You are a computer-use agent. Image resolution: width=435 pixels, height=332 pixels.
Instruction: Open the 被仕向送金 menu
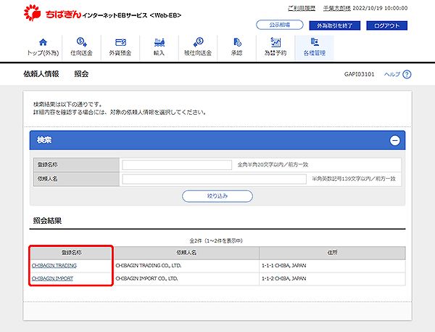(x=198, y=47)
